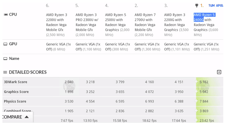This screenshot has height=124, width=226.
Task: Click the trophy icon for rank 1
Action: pos(196,5)
